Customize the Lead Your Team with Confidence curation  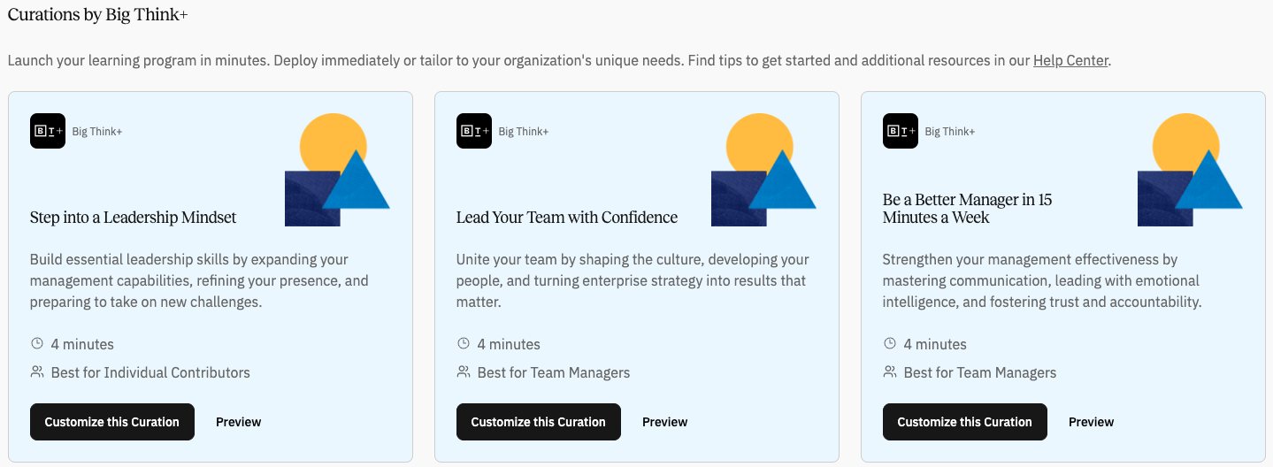[x=539, y=422]
